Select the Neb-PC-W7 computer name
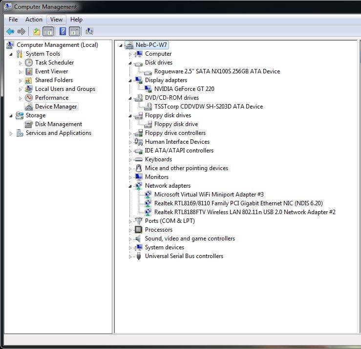 (151, 45)
